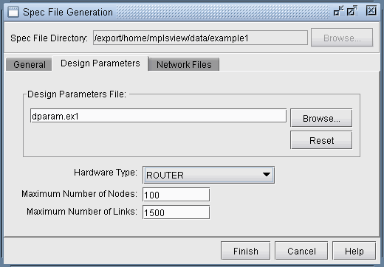
Task: Click the window menu icon in title bar
Action: pyautogui.click(x=13, y=12)
